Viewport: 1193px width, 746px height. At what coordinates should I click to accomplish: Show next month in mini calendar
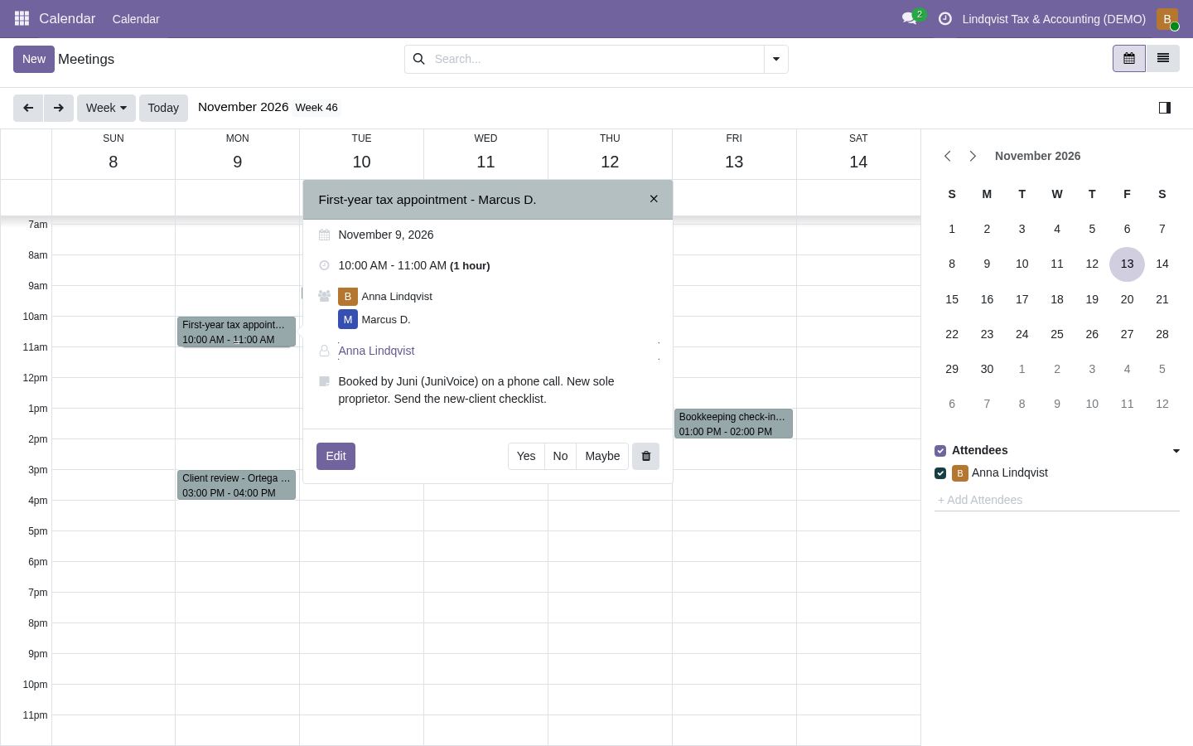(x=973, y=156)
